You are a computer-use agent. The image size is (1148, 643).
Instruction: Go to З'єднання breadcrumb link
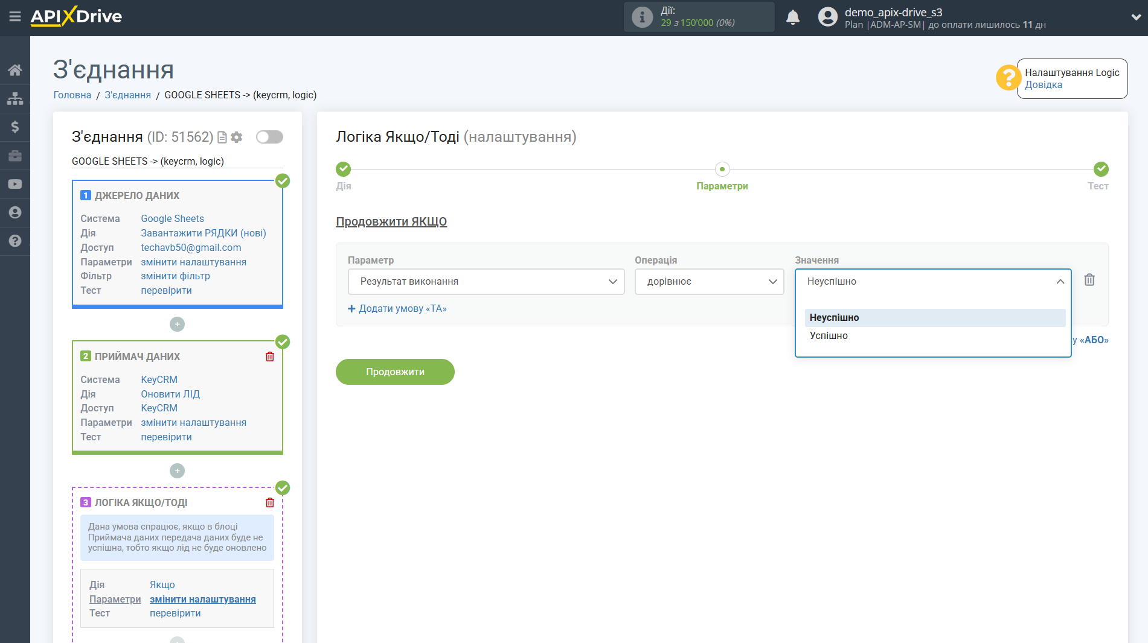pos(127,95)
